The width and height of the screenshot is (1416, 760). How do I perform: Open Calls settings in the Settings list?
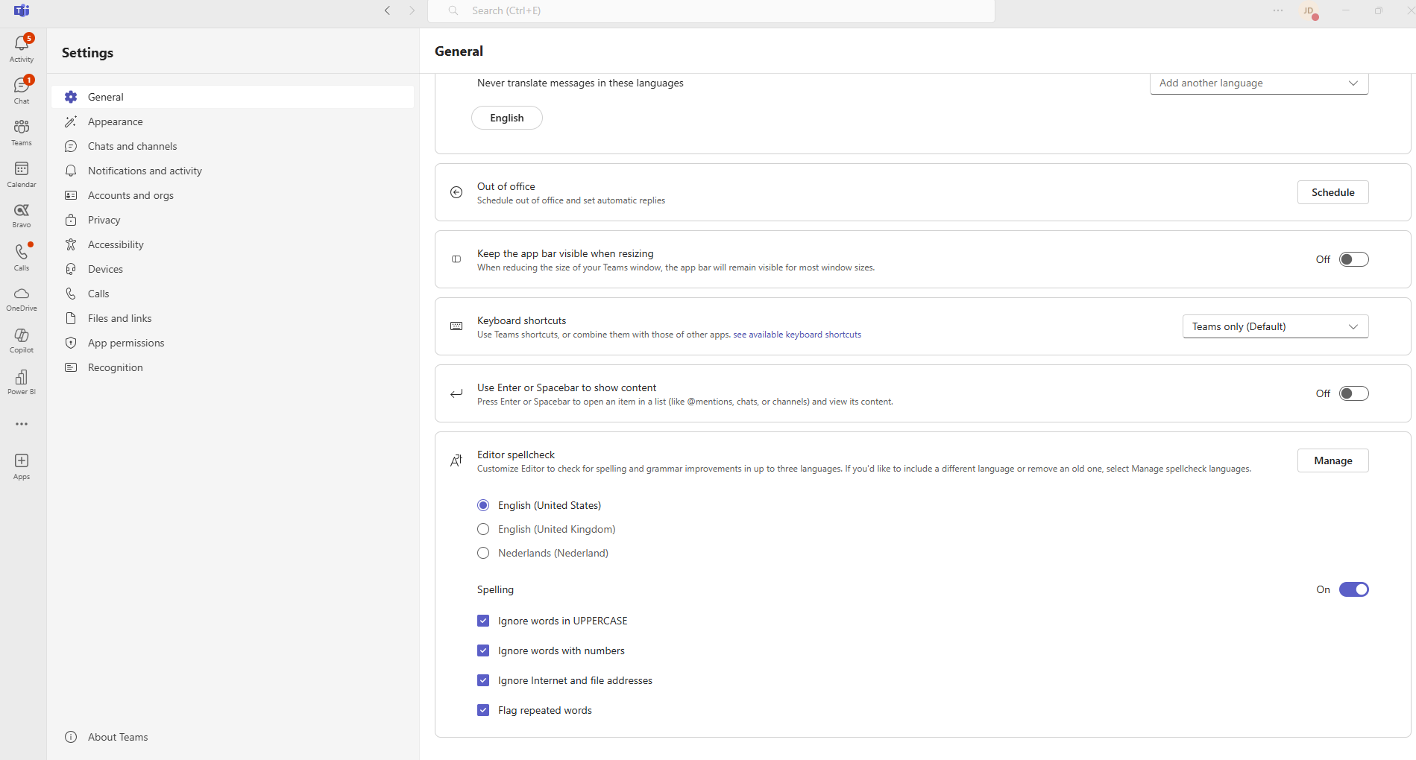coord(233,294)
